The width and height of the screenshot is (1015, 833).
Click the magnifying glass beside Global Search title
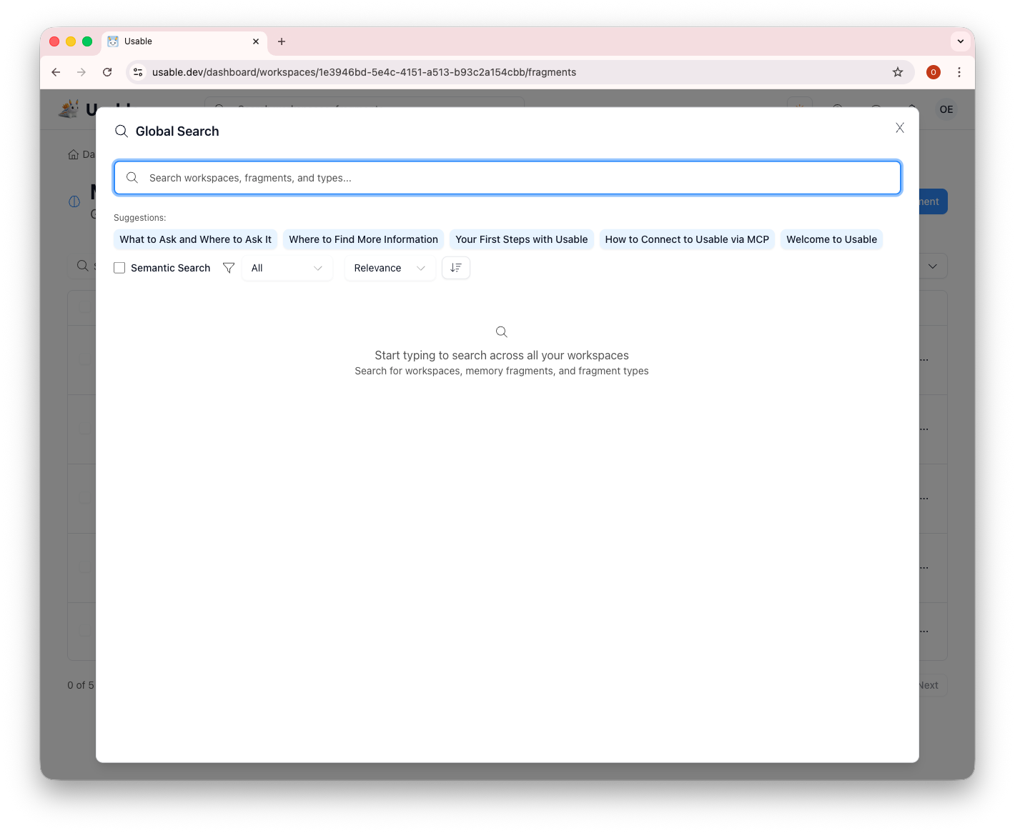(x=122, y=131)
